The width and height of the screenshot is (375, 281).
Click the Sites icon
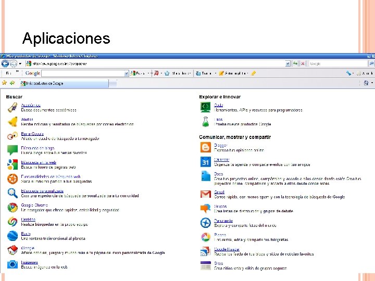coord(205,265)
